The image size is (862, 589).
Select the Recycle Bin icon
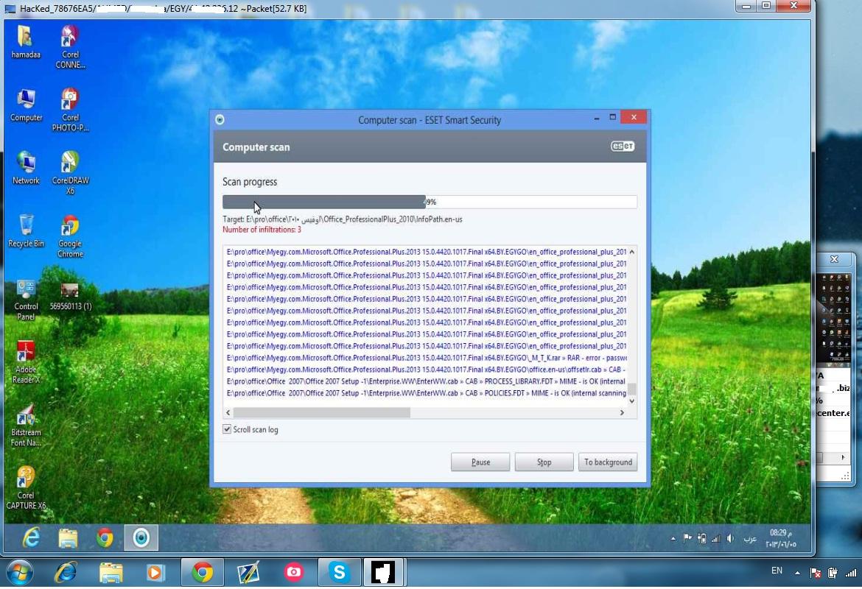pos(26,230)
